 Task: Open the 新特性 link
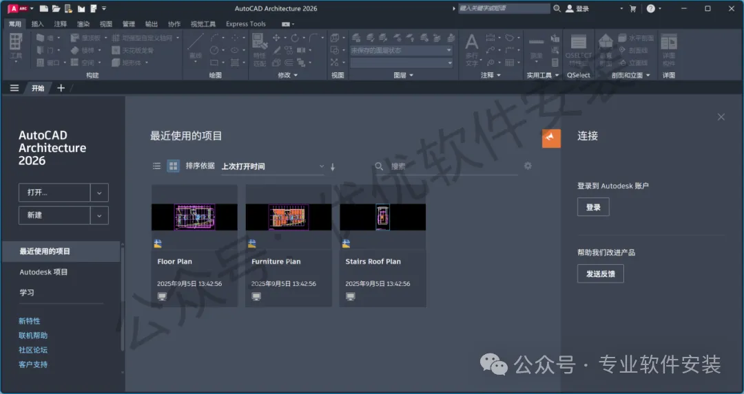30,321
